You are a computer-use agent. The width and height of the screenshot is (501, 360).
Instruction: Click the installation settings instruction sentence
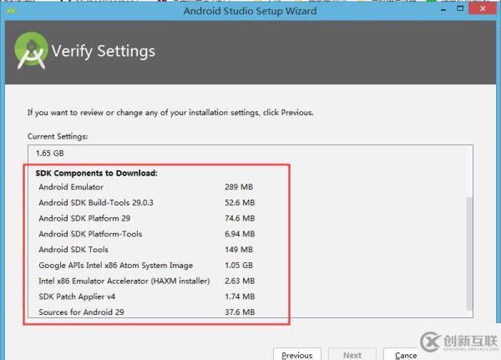pos(170,113)
